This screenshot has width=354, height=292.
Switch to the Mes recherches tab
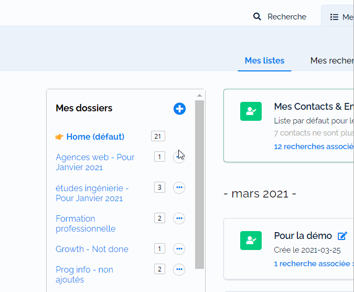point(332,60)
